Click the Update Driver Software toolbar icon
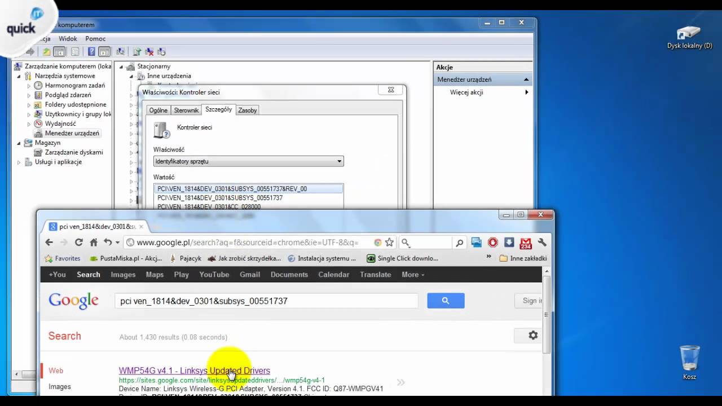The image size is (722, 406). [137, 52]
